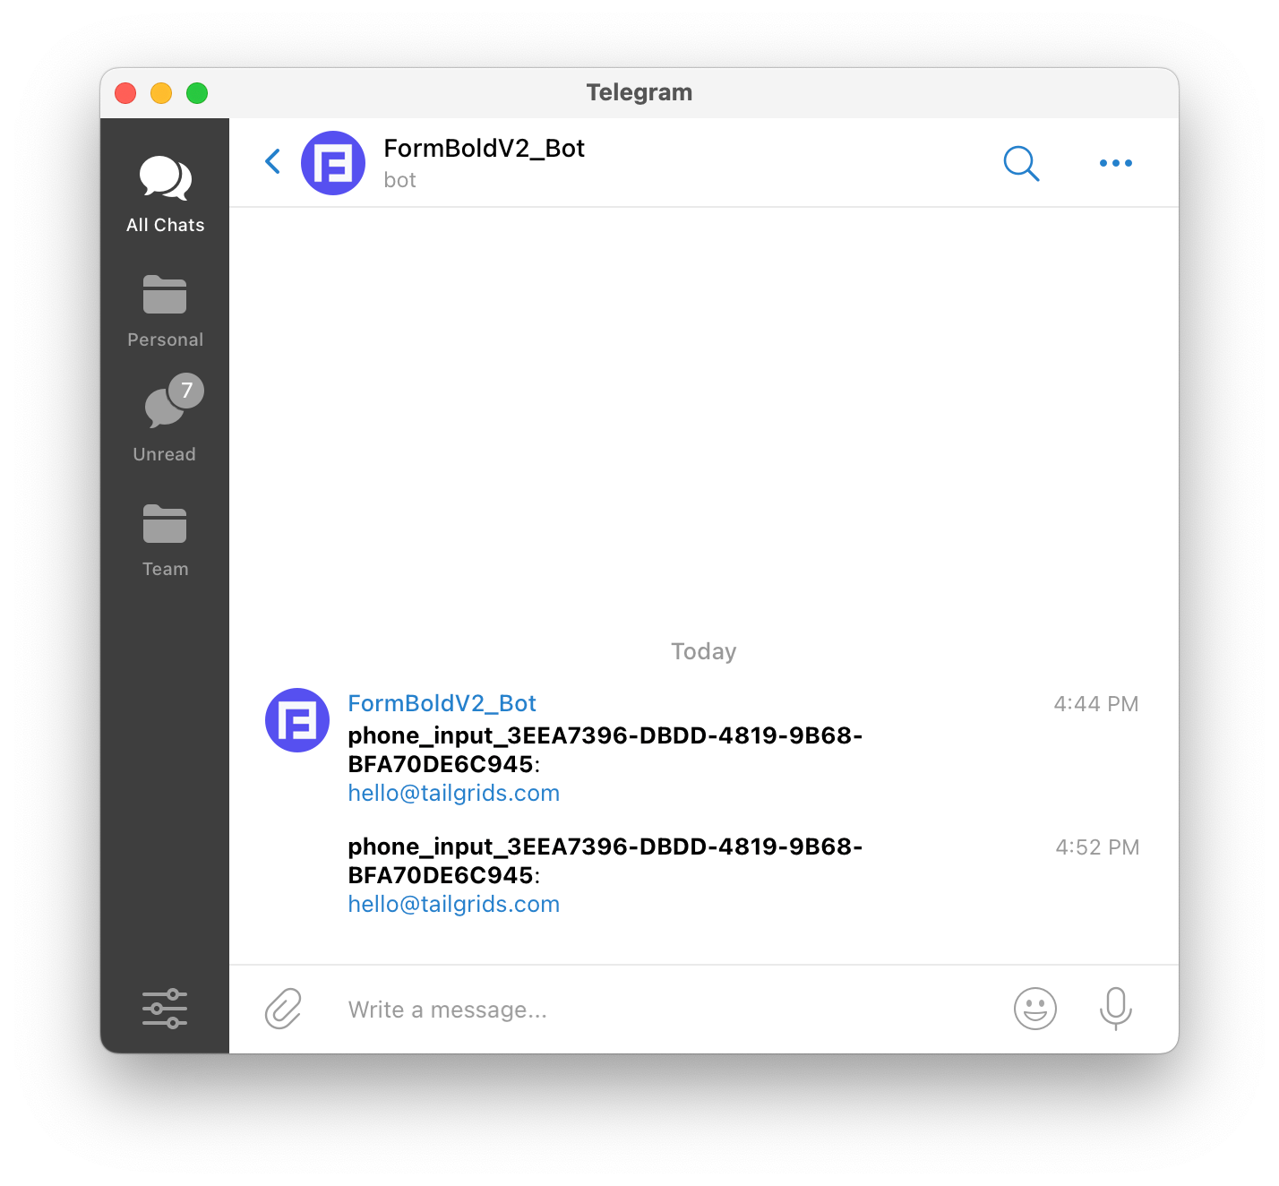This screenshot has height=1186, width=1279.
Task: Open the second hello@tailgrids.com email link
Action: coord(454,904)
